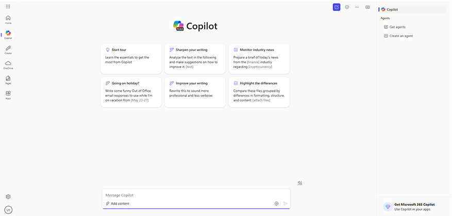Choose the Monitor industry news prompt
The width and height of the screenshot is (452, 216).
259,59
